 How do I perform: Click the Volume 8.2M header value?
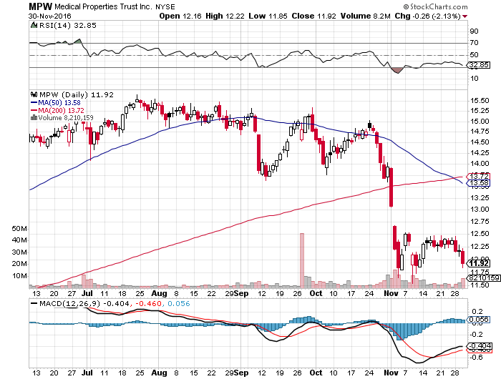point(366,16)
